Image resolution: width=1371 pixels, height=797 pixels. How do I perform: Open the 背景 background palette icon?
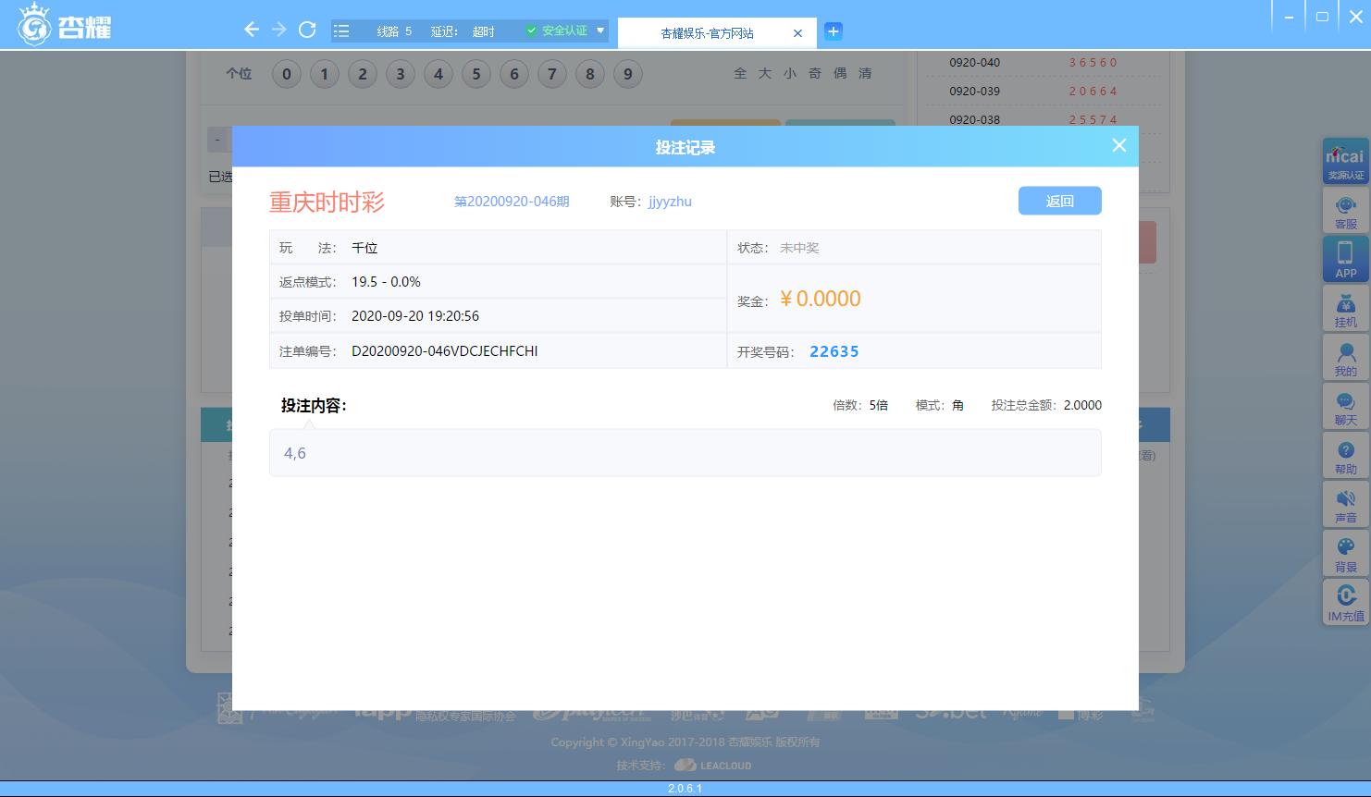tap(1345, 553)
